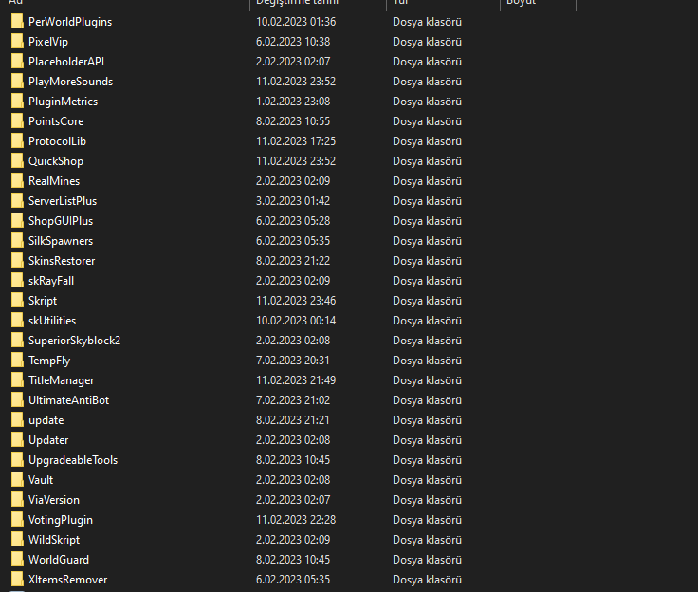The width and height of the screenshot is (698, 592).
Task: Click the WildSkript folder icon
Action: click(17, 540)
